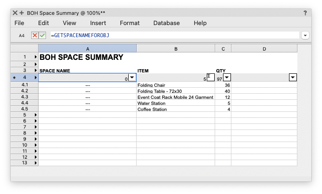The width and height of the screenshot is (322, 194).
Task: Open column D dropdown in row 4
Action: click(293, 78)
